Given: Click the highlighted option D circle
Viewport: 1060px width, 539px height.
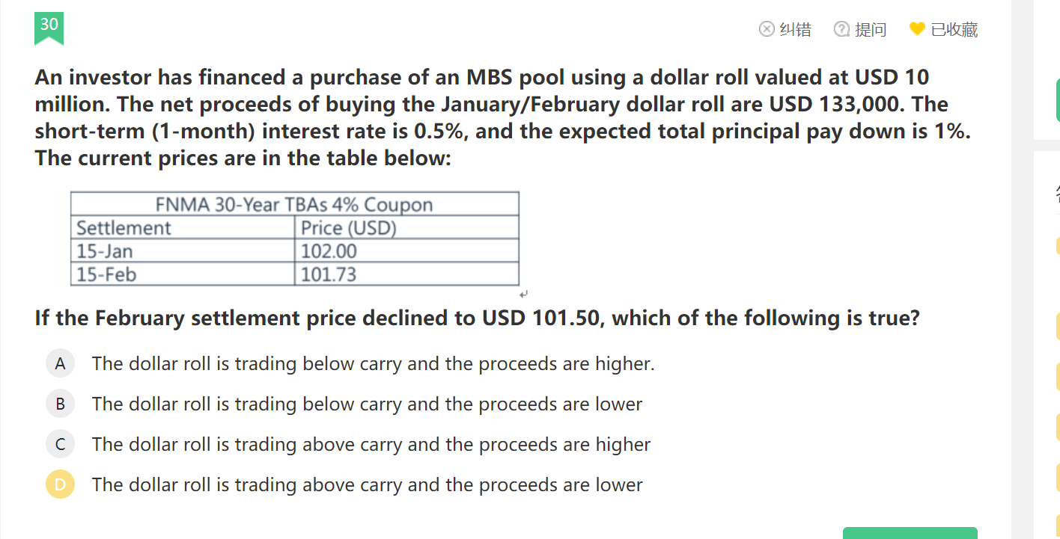Looking at the screenshot, I should 60,485.
